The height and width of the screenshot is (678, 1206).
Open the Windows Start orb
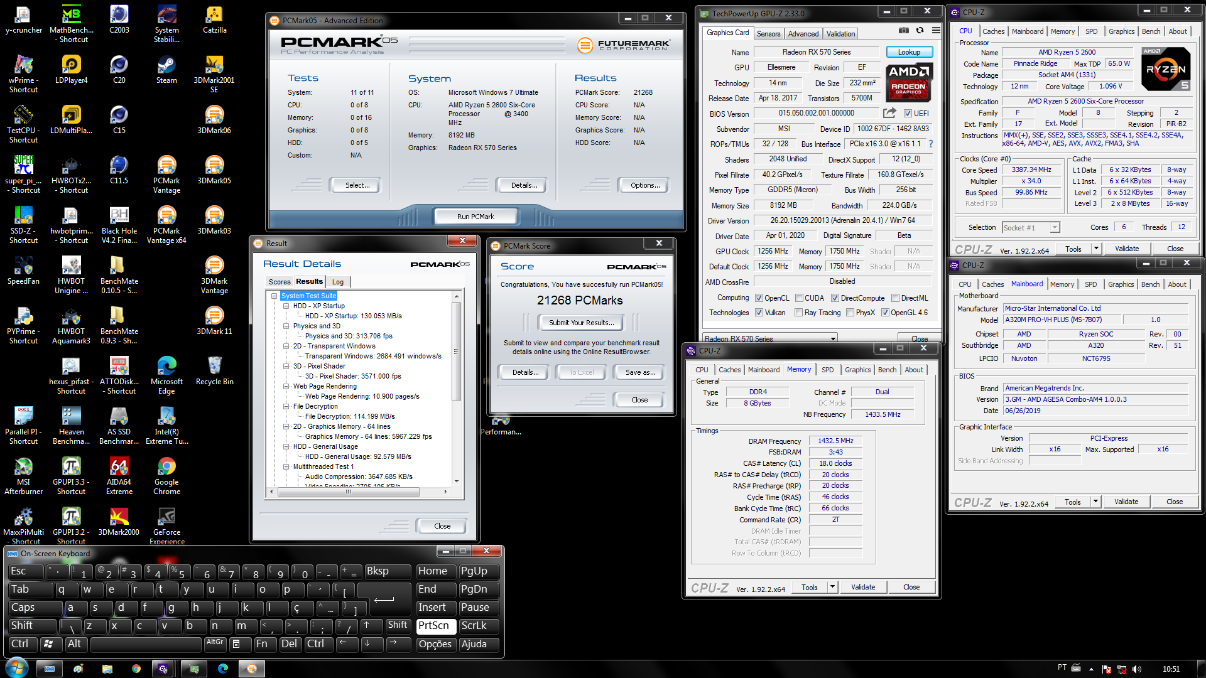tap(17, 668)
